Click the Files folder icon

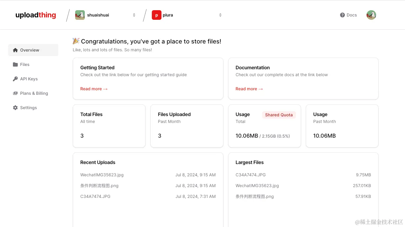tap(15, 64)
